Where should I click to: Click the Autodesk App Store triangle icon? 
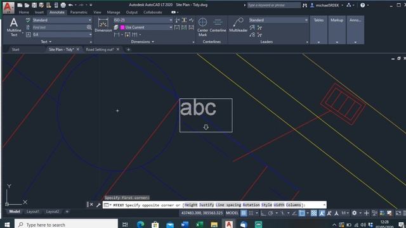click(x=349, y=5)
